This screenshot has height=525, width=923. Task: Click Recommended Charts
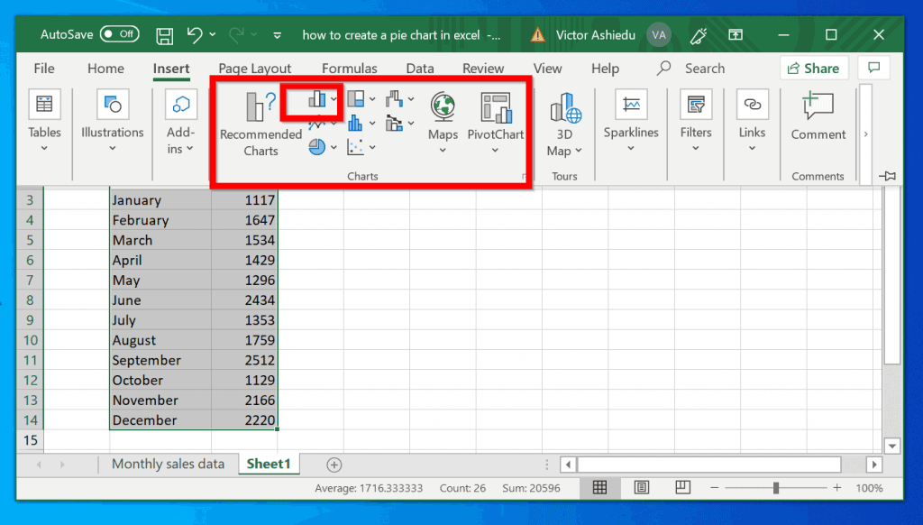(260, 124)
